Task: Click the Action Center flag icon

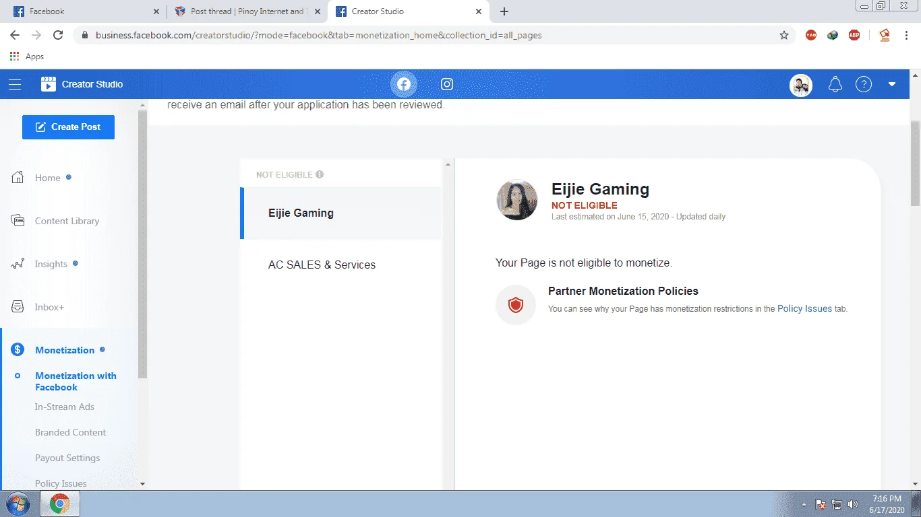Action: pos(821,504)
